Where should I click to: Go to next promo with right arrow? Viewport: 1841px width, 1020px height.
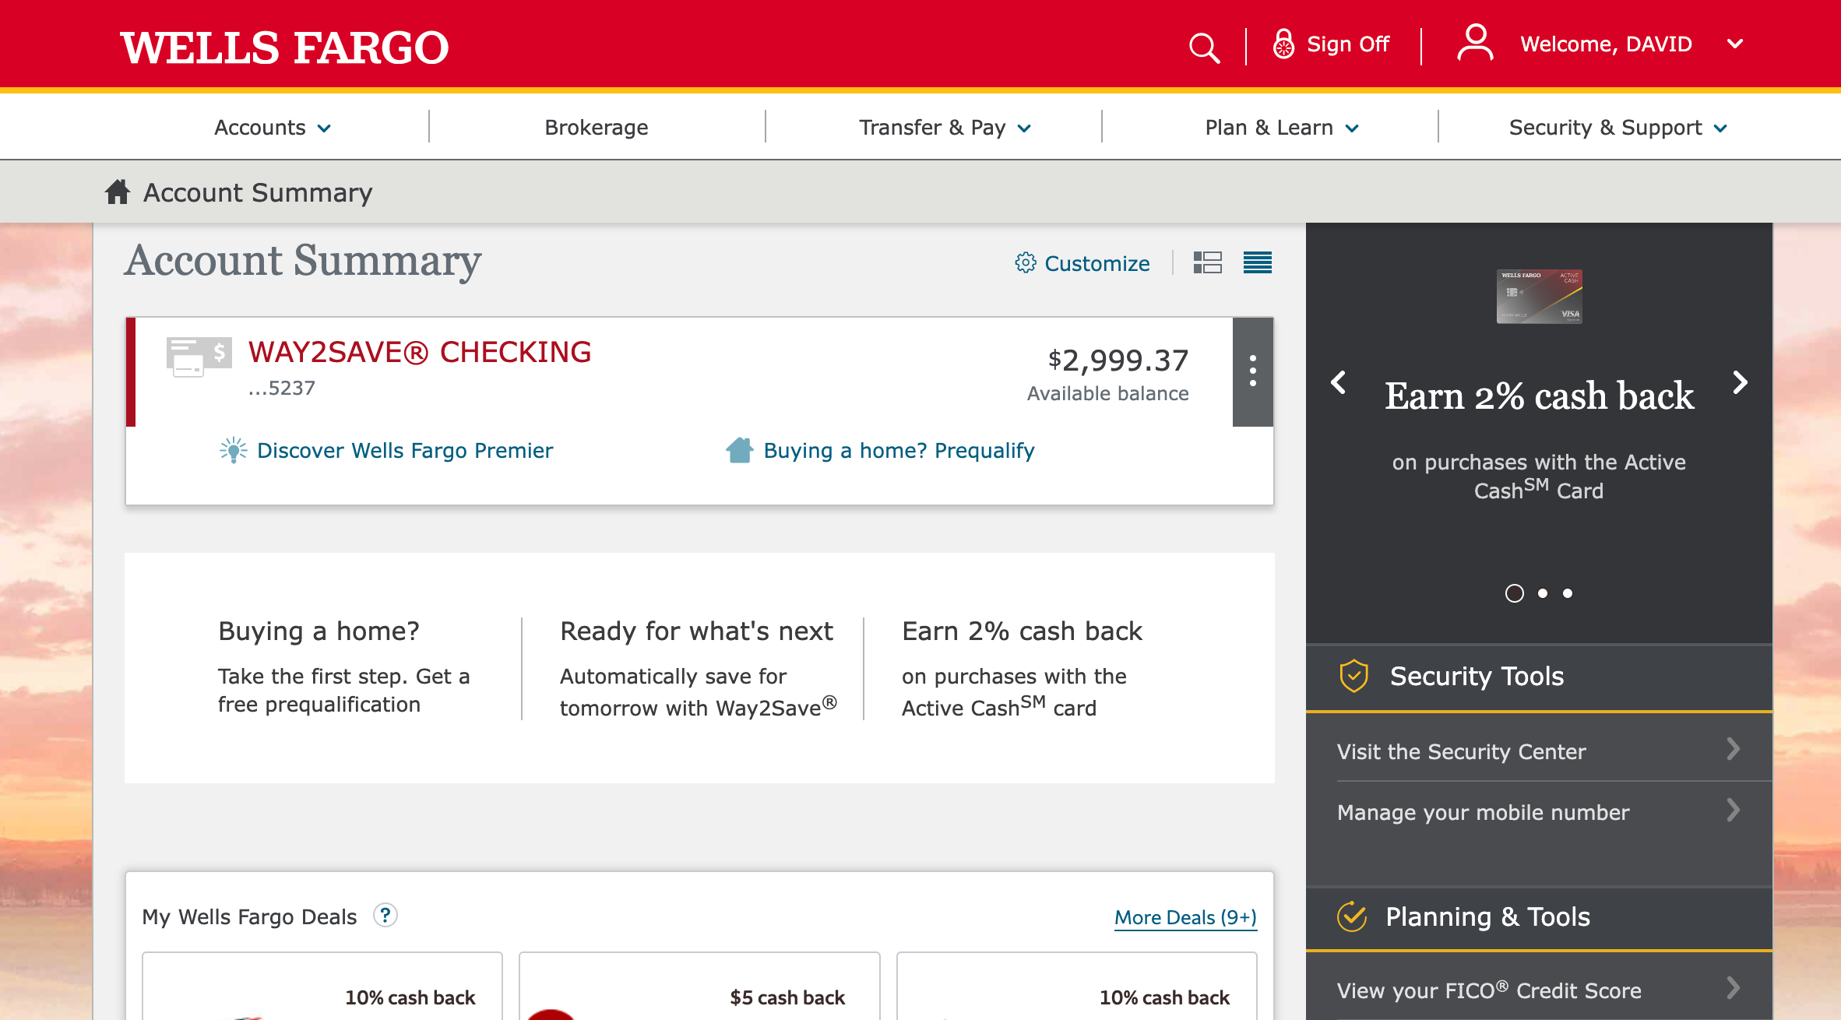pyautogui.click(x=1741, y=382)
